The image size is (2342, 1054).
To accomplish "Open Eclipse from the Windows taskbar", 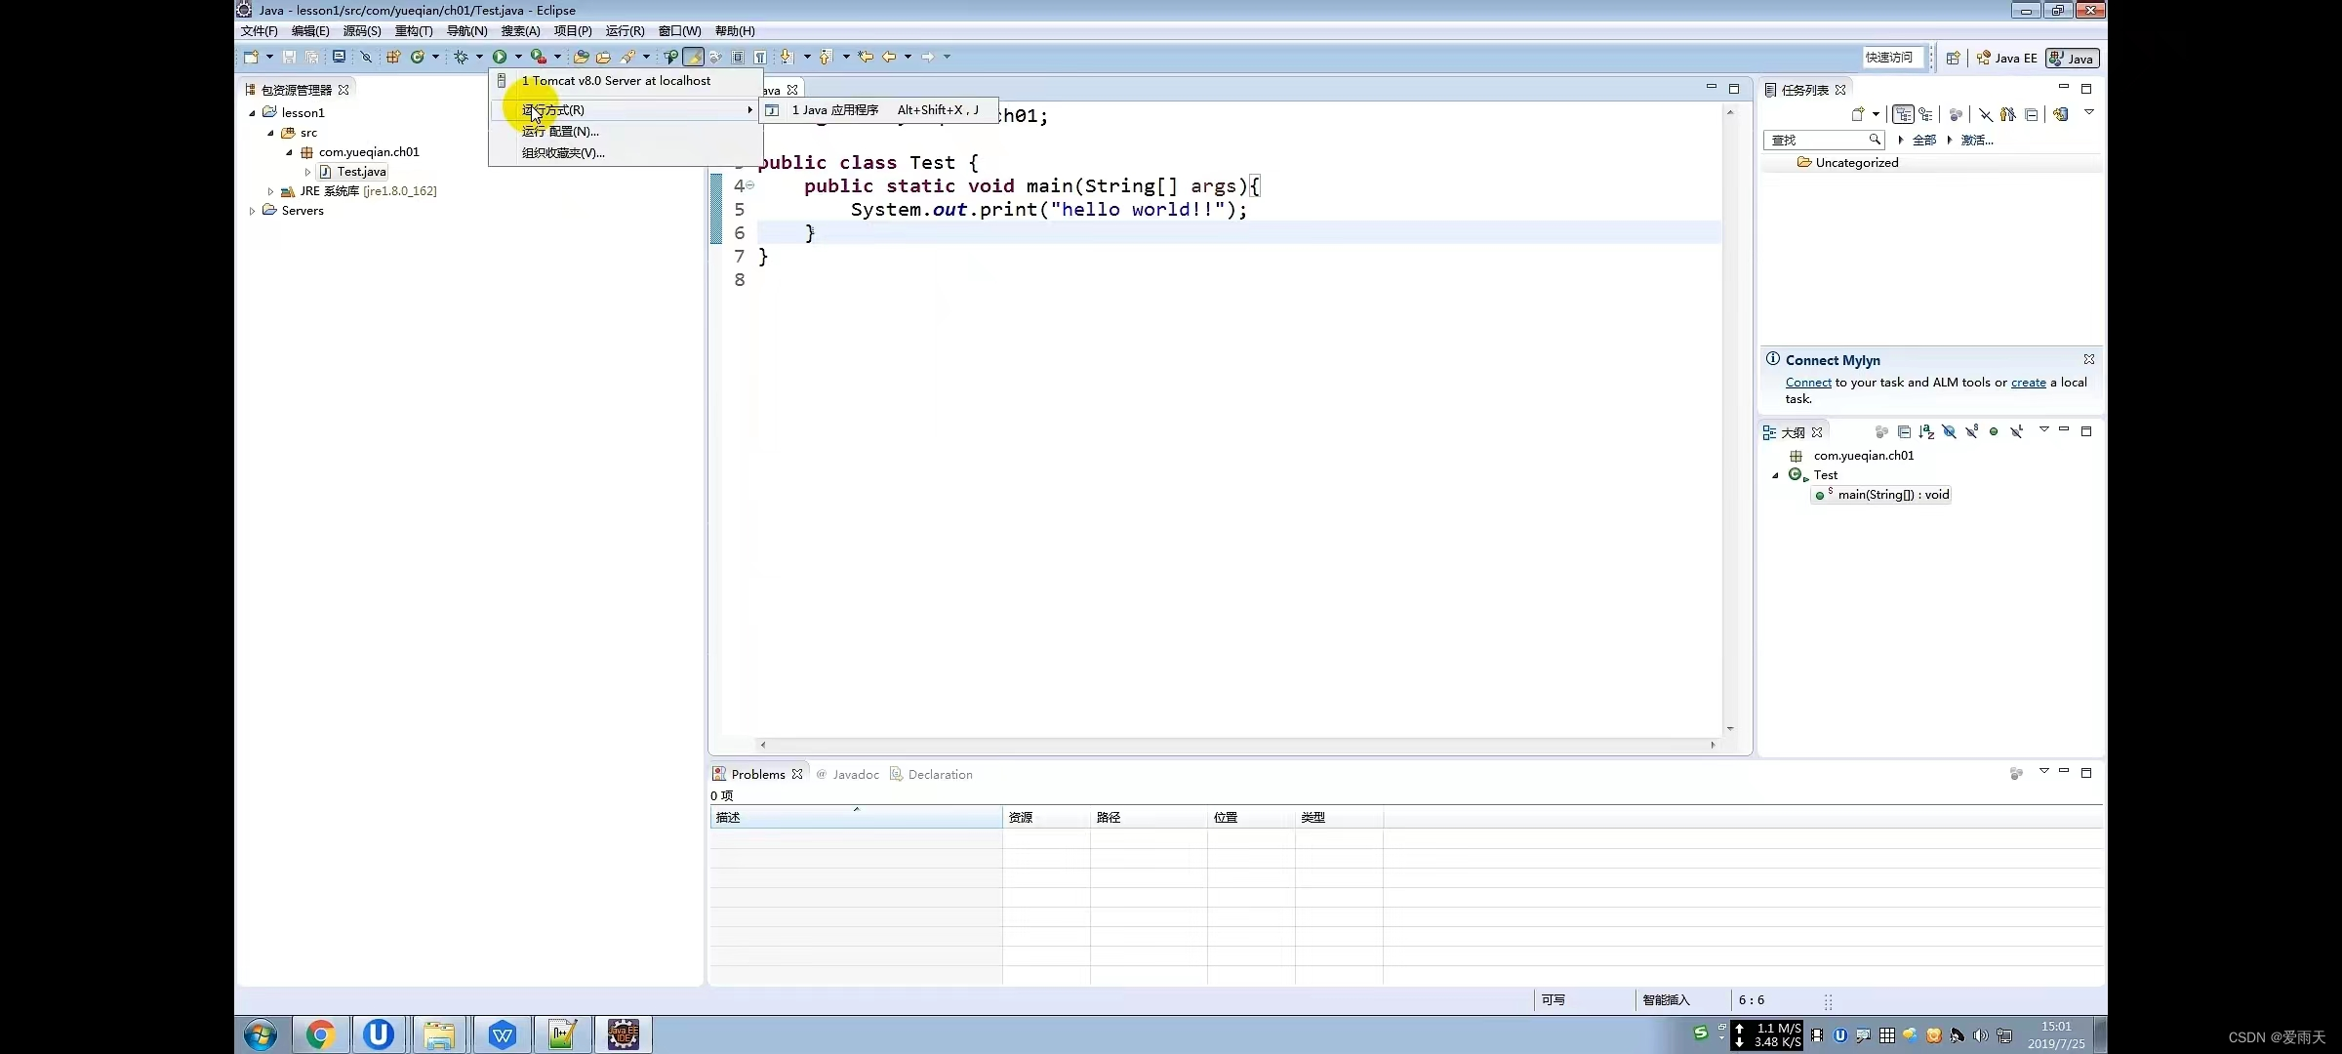I will (x=624, y=1034).
